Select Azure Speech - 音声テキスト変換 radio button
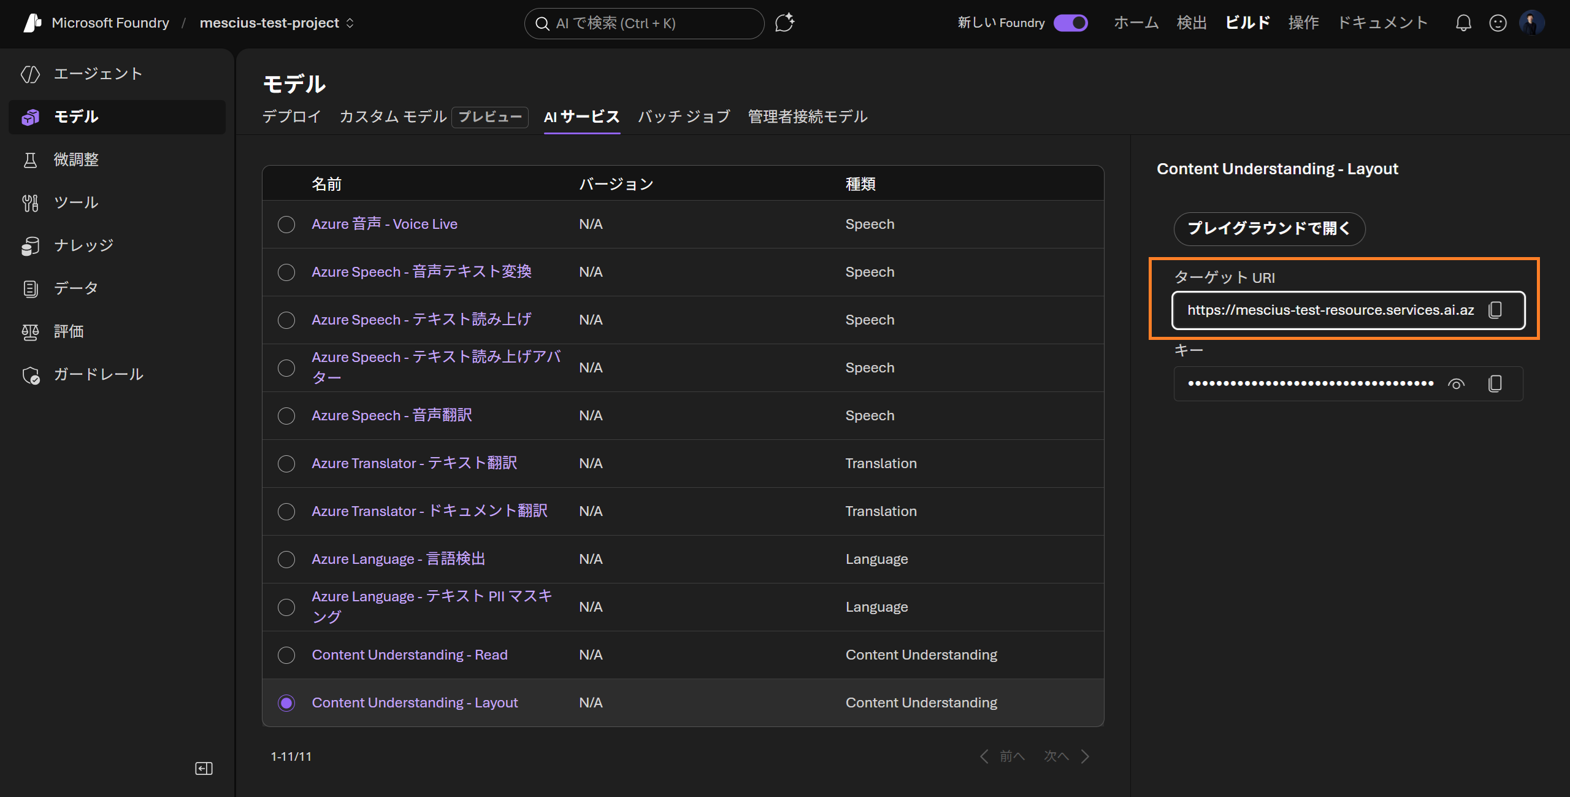This screenshot has height=797, width=1570. tap(286, 272)
